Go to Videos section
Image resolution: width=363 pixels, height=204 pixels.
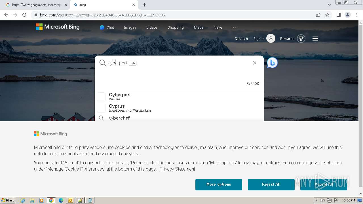pos(152,27)
